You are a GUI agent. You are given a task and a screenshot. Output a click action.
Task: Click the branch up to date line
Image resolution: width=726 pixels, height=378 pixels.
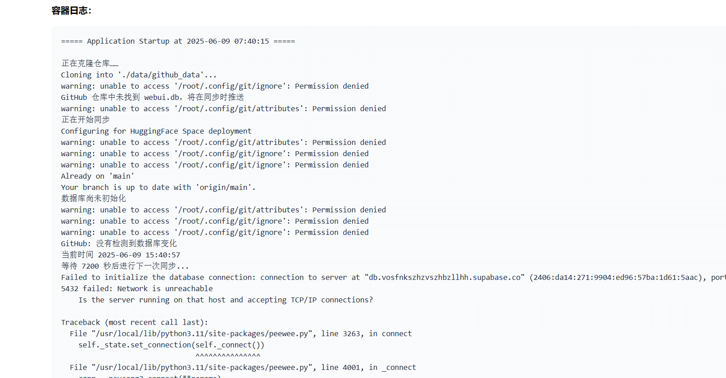tap(159, 187)
